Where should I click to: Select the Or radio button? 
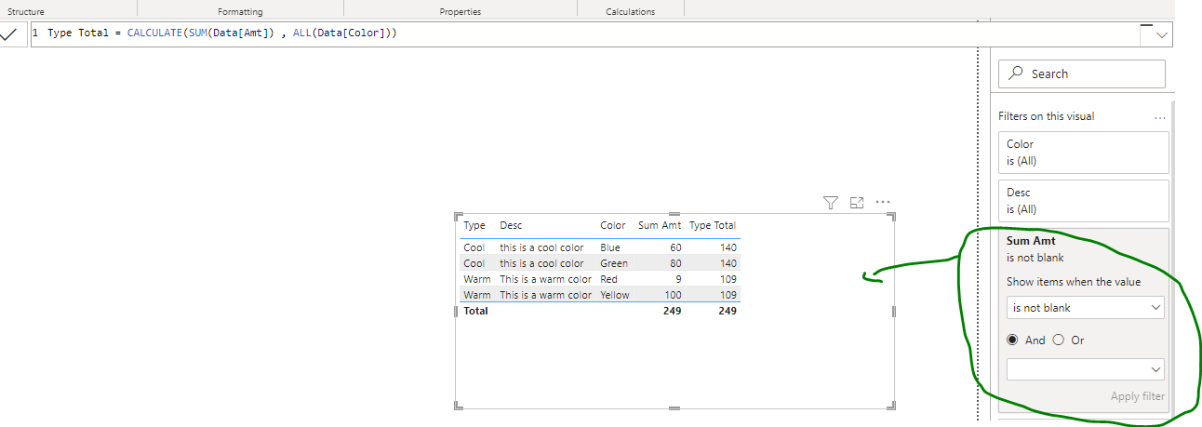(x=1058, y=340)
